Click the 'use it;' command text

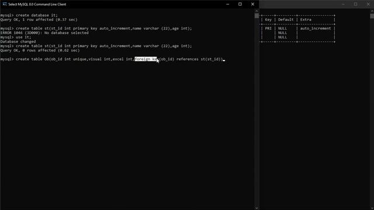coord(23,37)
